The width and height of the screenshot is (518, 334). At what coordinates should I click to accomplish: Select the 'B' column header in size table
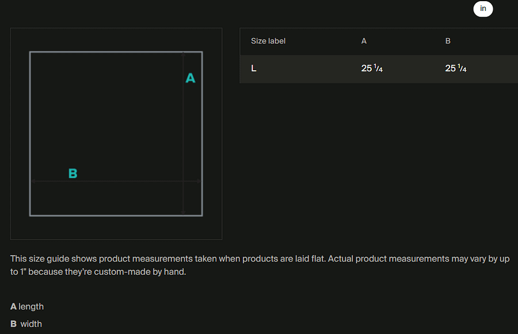[x=448, y=41]
